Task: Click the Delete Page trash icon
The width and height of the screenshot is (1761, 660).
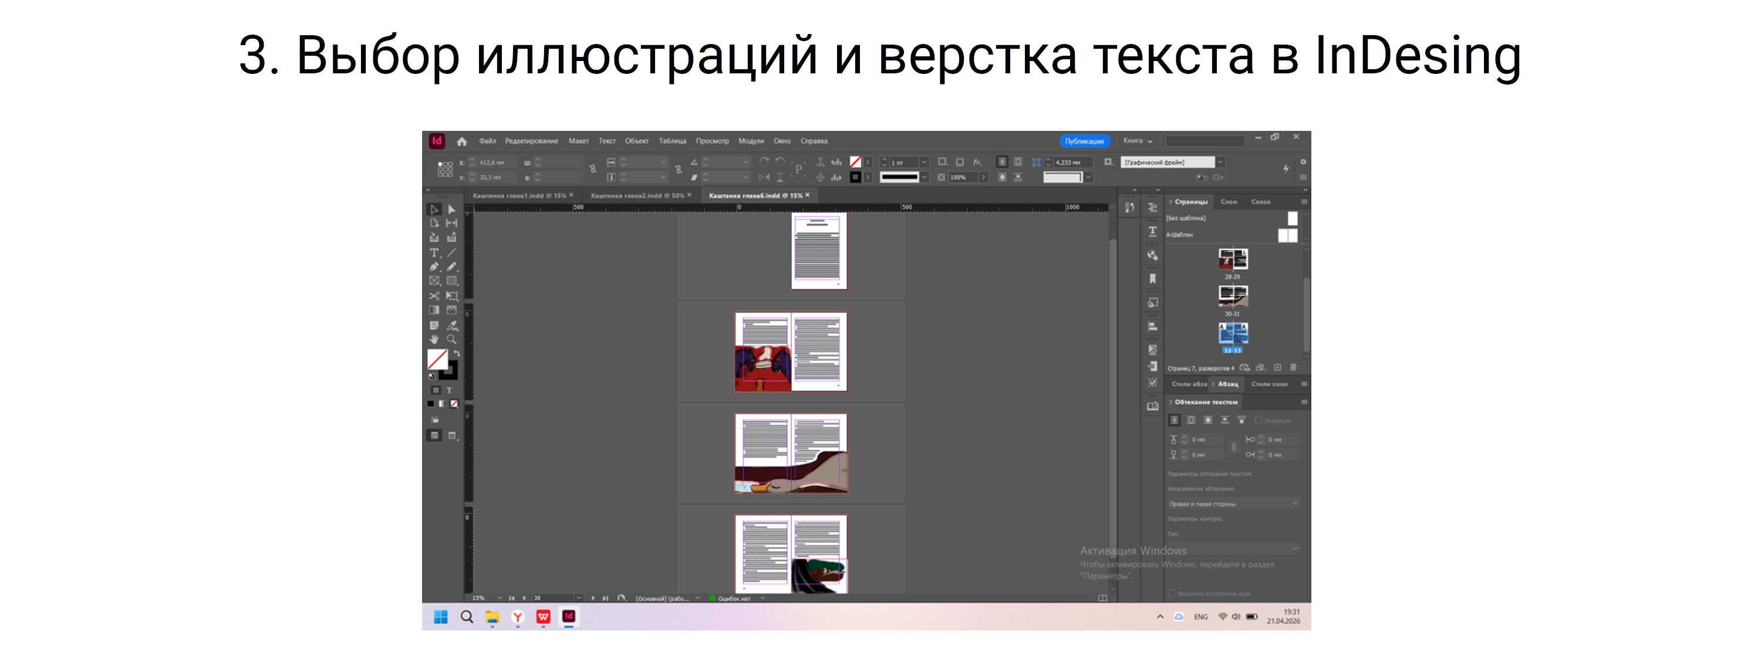Action: click(x=1294, y=368)
